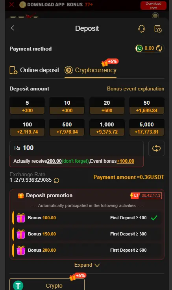
Task: Click the Tether Crypto payment option
Action: (47, 284)
